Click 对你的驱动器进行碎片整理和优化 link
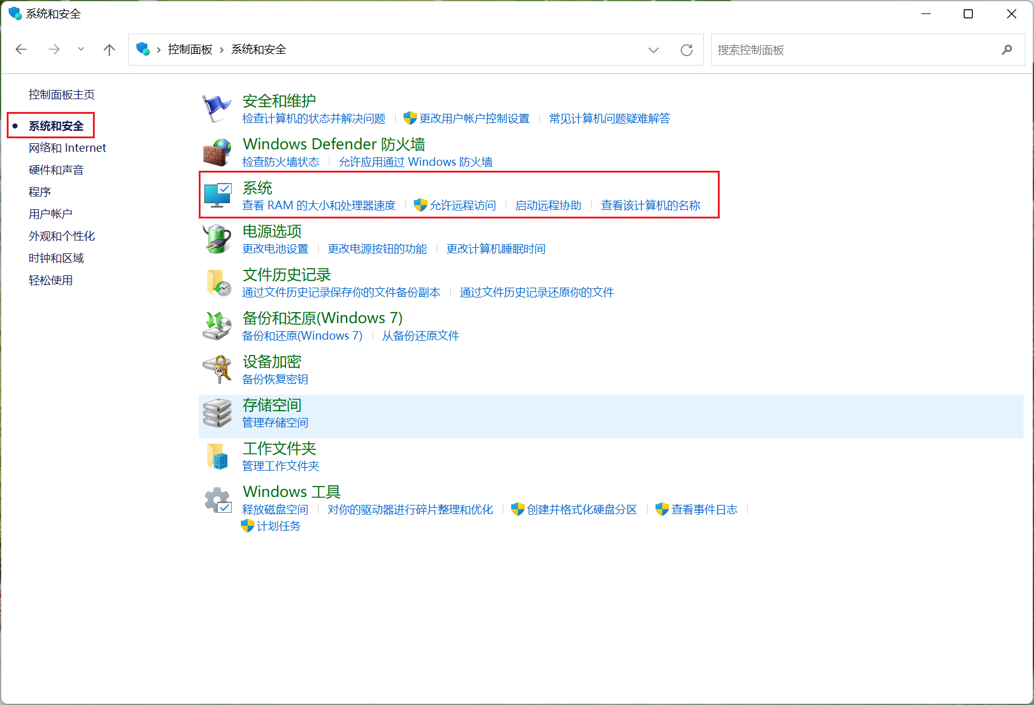This screenshot has height=705, width=1034. [410, 509]
